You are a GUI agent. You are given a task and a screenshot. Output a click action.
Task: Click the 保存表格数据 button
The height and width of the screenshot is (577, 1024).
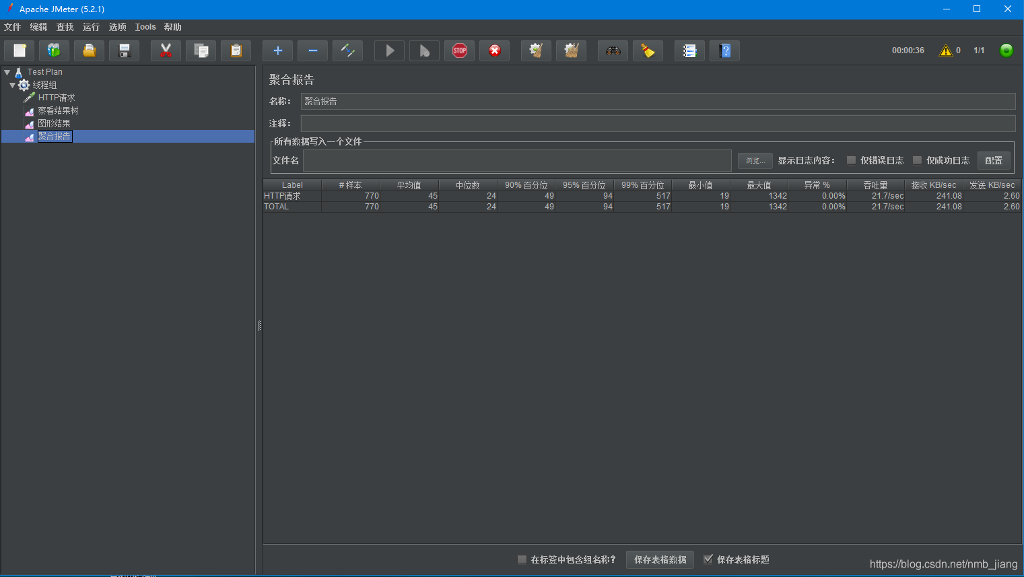(660, 559)
